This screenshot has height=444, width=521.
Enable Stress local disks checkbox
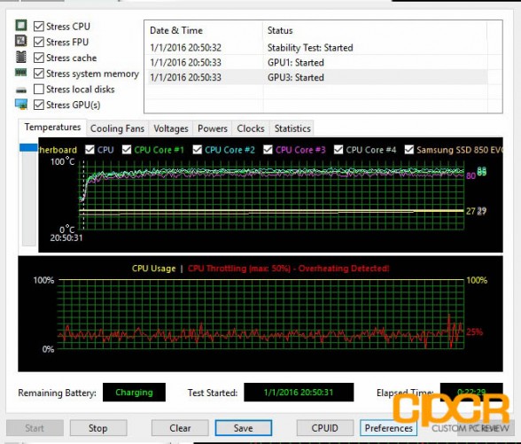[x=39, y=89]
